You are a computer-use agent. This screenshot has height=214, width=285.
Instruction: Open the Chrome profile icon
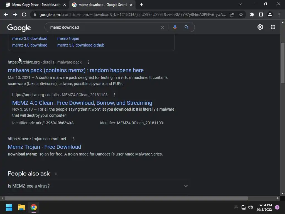[270, 14]
